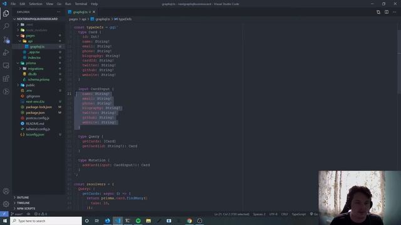
Task: Select the graphql.ts editor tab
Action: (81, 12)
